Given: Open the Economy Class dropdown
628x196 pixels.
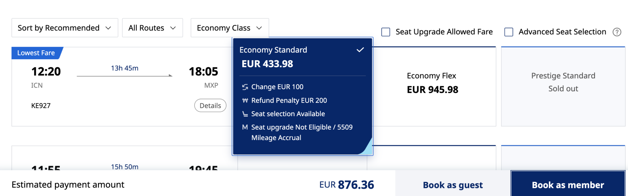Looking at the screenshot, I should tap(230, 28).
